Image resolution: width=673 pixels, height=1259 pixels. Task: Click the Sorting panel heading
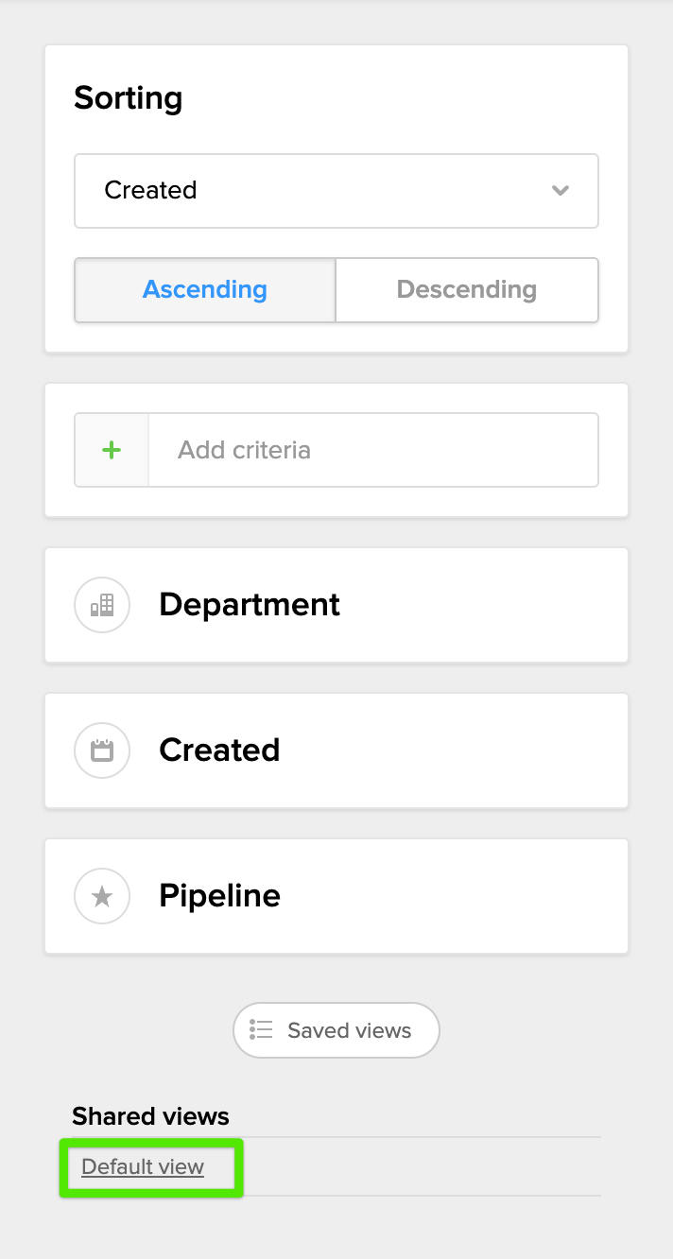[129, 98]
